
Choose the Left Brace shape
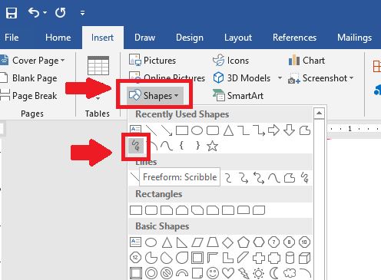pos(181,146)
